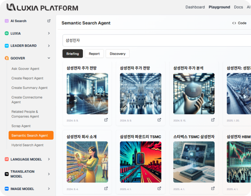Select Semantic Search Agent item

click(31, 136)
